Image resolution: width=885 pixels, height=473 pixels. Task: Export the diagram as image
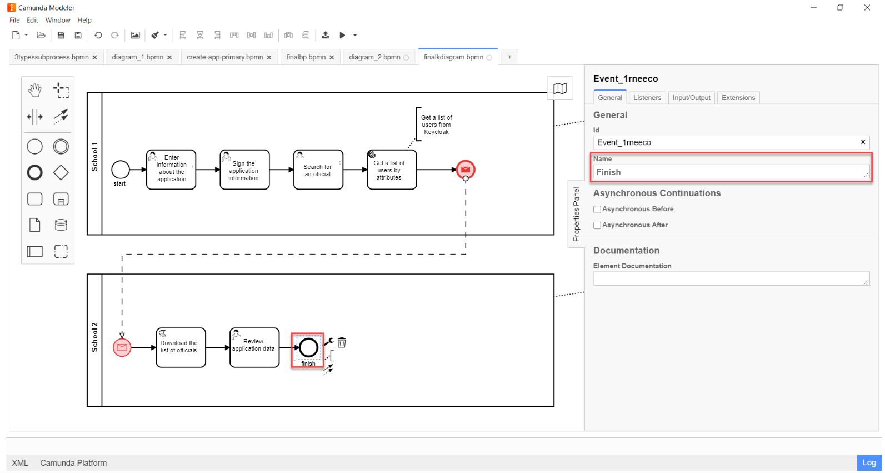pyautogui.click(x=135, y=35)
